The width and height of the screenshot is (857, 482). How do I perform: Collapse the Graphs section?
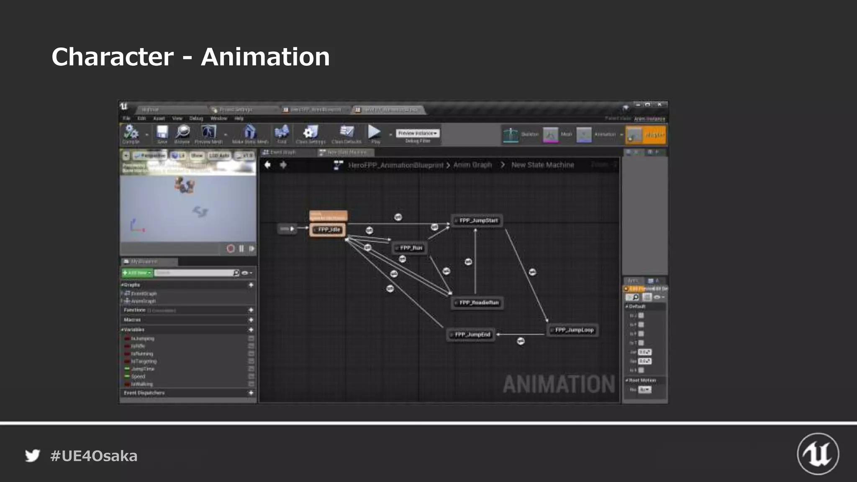[123, 285]
